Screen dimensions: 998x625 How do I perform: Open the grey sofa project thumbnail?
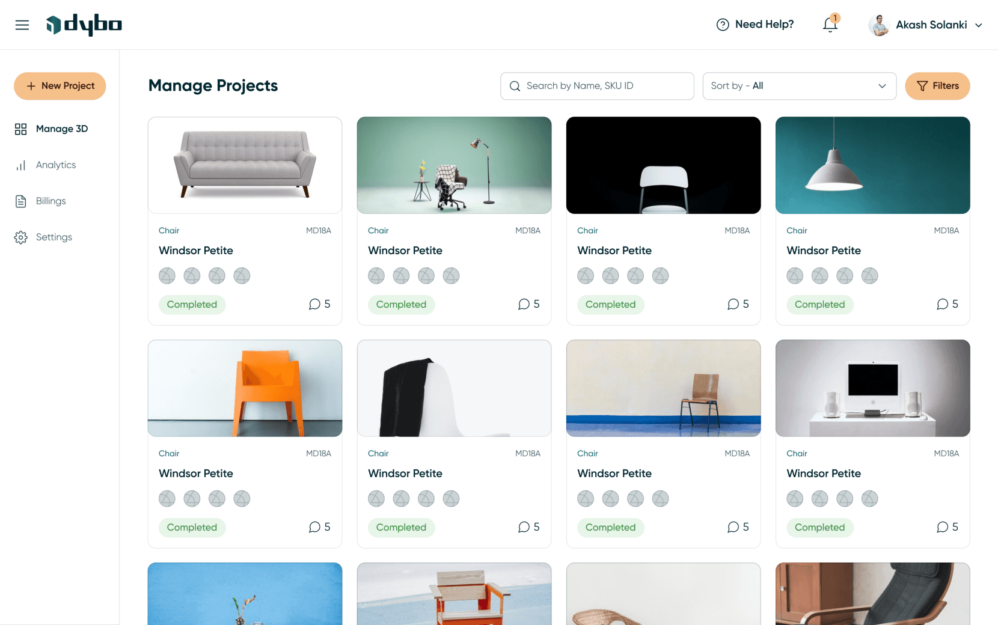click(245, 165)
